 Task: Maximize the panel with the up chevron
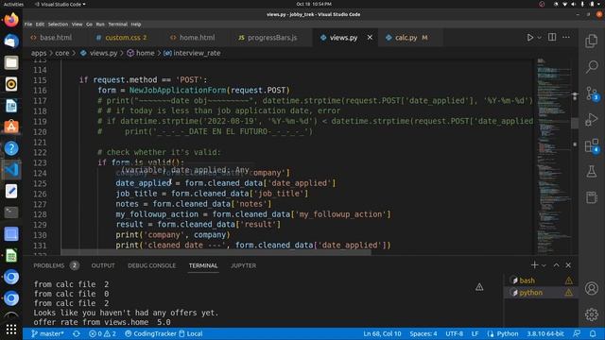pyautogui.click(x=556, y=265)
